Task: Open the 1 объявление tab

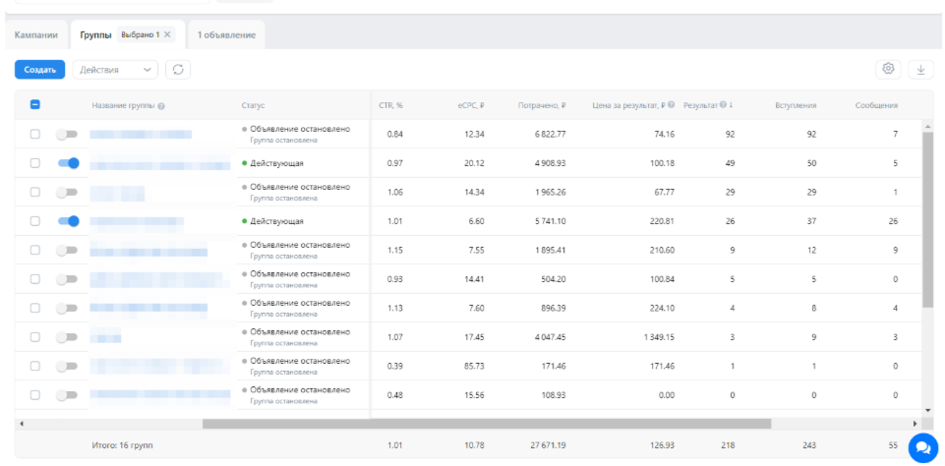Action: [x=226, y=35]
